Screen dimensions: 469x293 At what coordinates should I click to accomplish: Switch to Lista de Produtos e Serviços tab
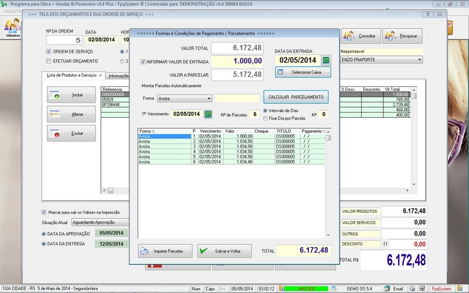coord(74,76)
